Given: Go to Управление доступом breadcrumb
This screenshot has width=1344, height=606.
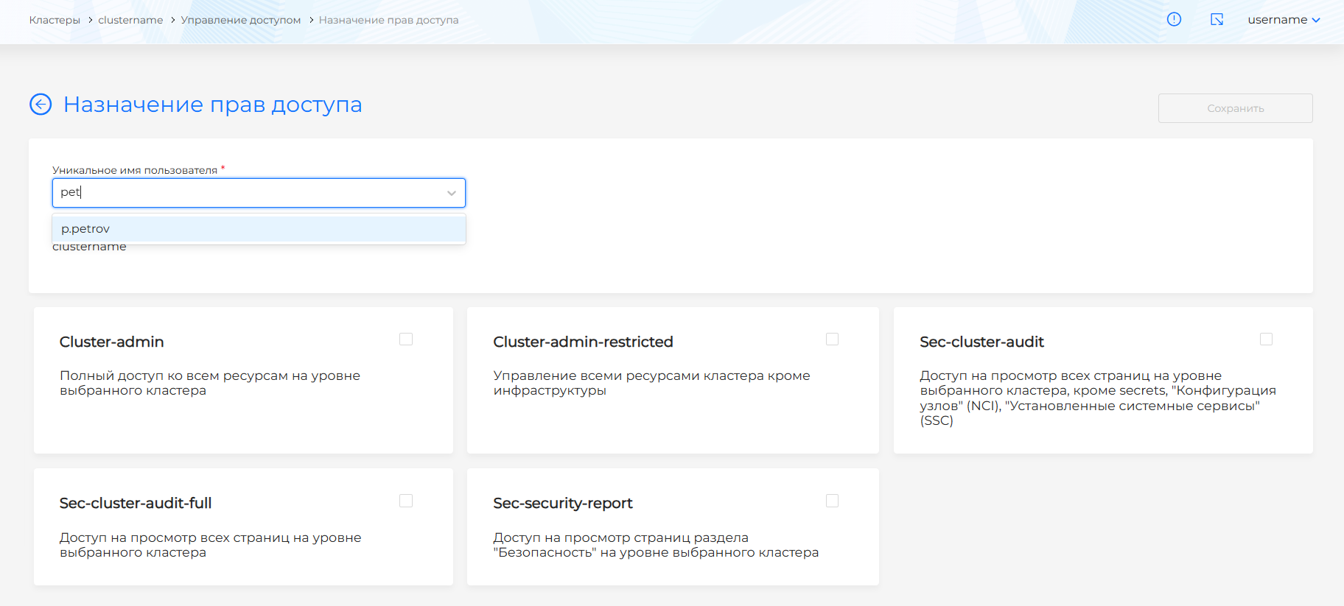Looking at the screenshot, I should 240,20.
